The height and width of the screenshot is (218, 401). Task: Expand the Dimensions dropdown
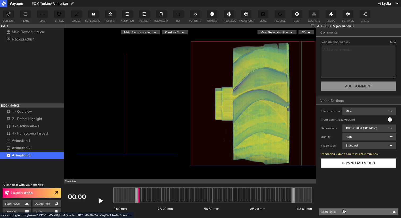pos(369,128)
